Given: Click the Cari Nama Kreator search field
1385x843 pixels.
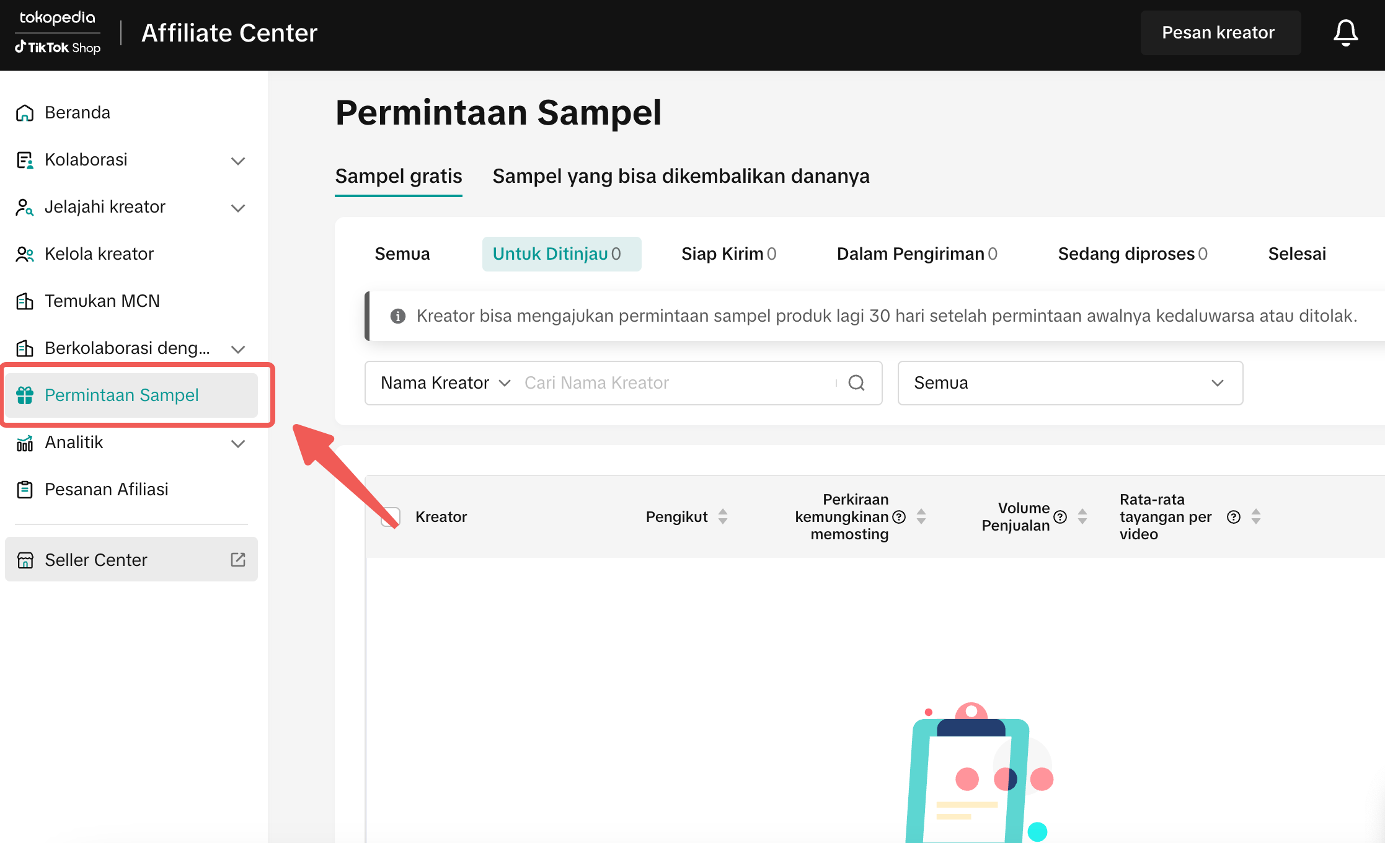Looking at the screenshot, I should (676, 383).
